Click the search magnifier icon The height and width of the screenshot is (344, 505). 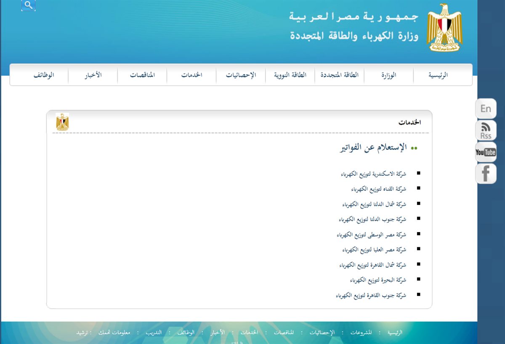click(x=28, y=5)
